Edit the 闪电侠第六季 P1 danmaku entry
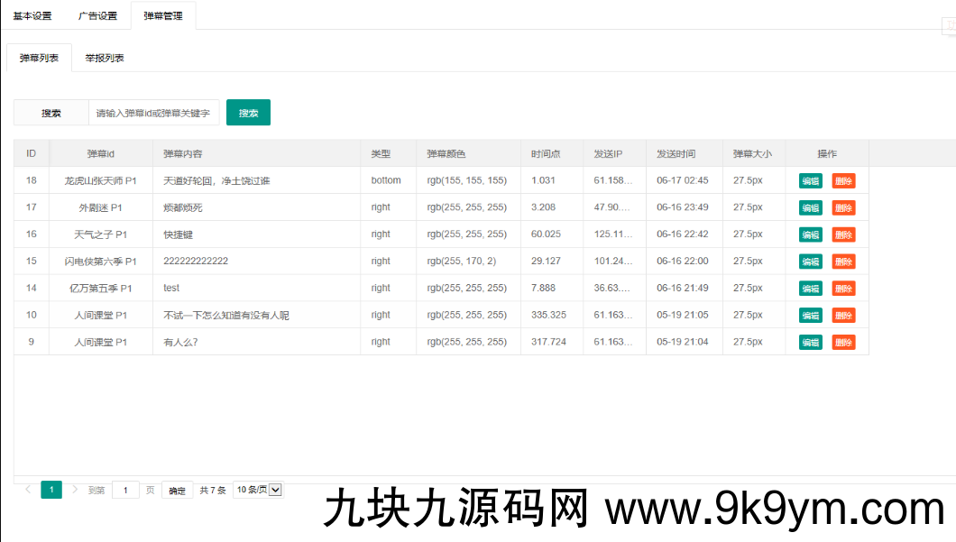The height and width of the screenshot is (542, 956). (x=810, y=262)
